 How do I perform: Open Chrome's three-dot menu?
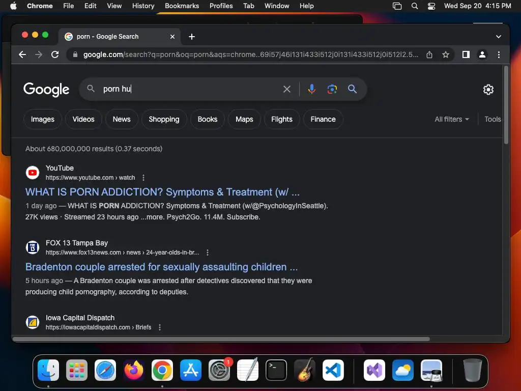(x=499, y=54)
